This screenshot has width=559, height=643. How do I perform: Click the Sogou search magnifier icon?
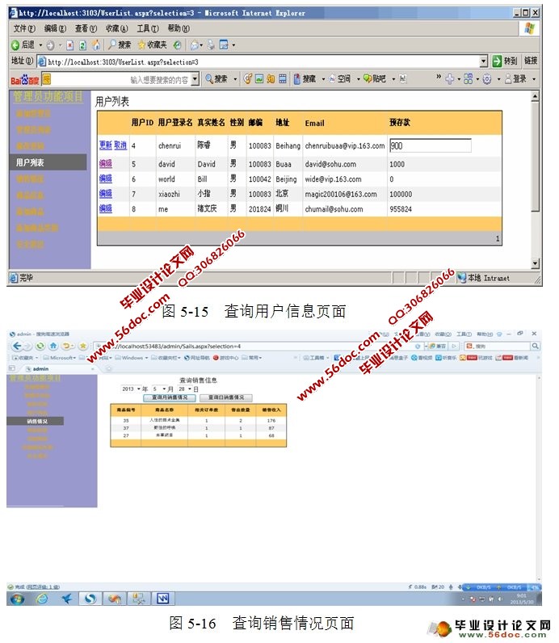click(x=535, y=347)
